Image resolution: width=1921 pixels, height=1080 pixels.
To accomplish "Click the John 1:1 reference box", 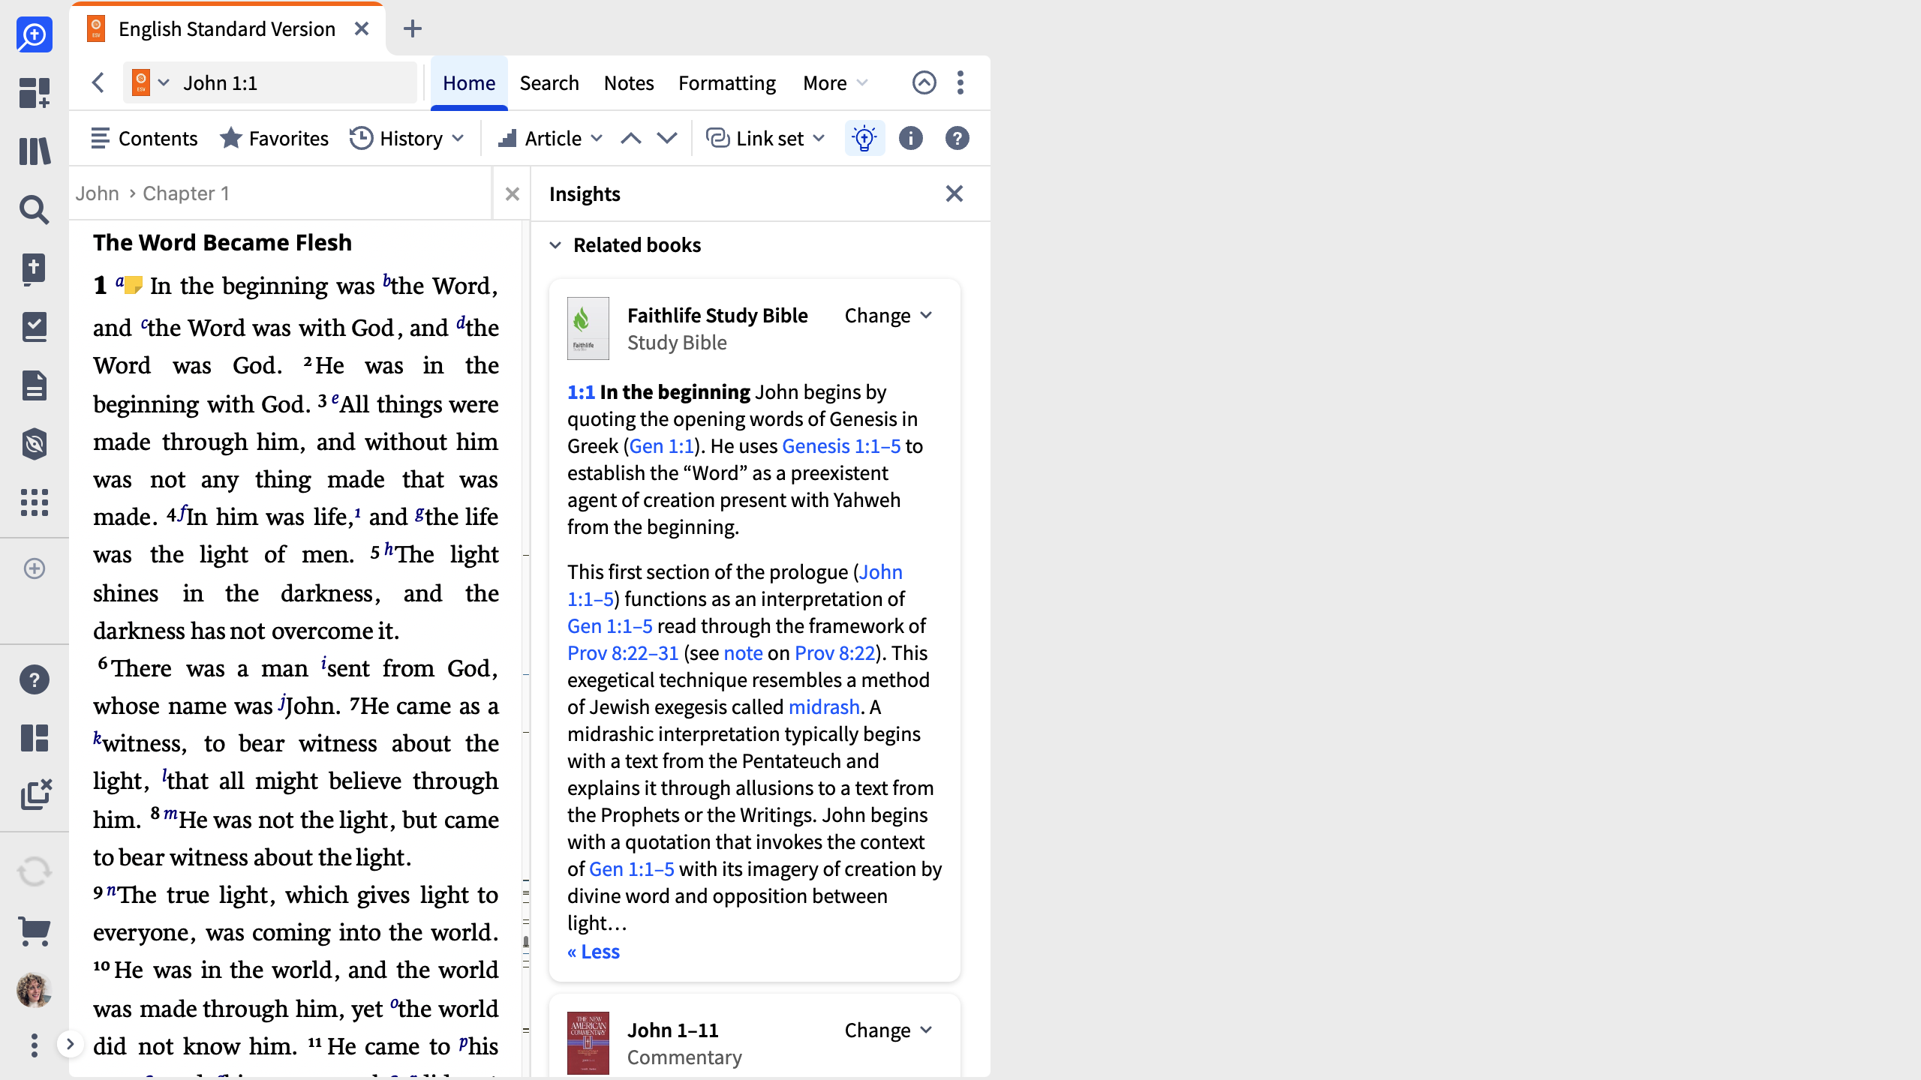I will pos(270,82).
